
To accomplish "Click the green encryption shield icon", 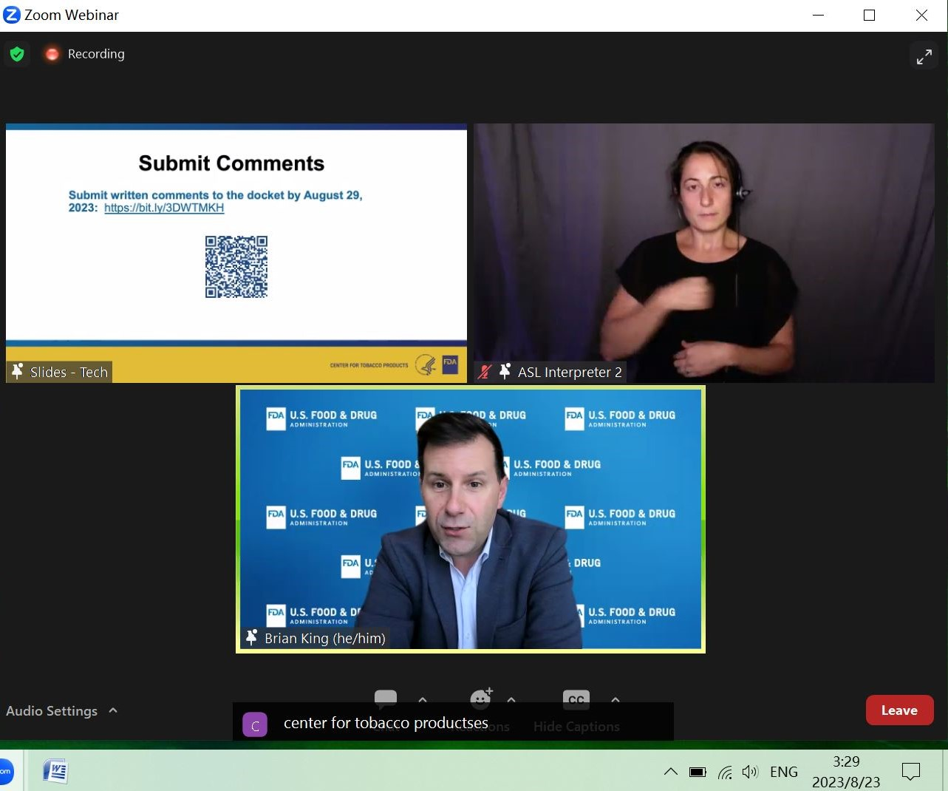I will coord(17,54).
